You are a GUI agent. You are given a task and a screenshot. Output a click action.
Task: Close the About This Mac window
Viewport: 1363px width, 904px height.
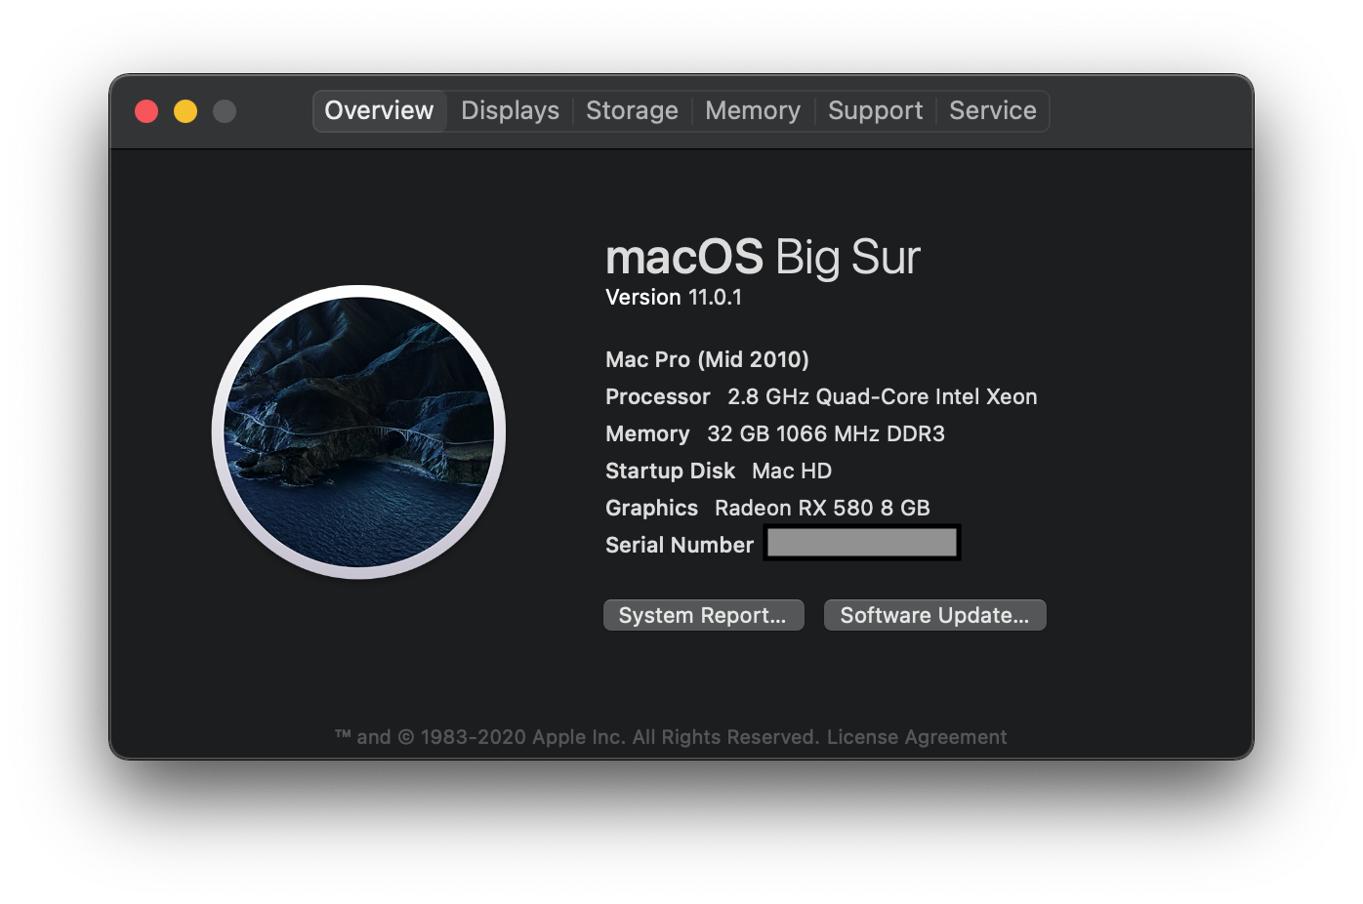(x=146, y=111)
